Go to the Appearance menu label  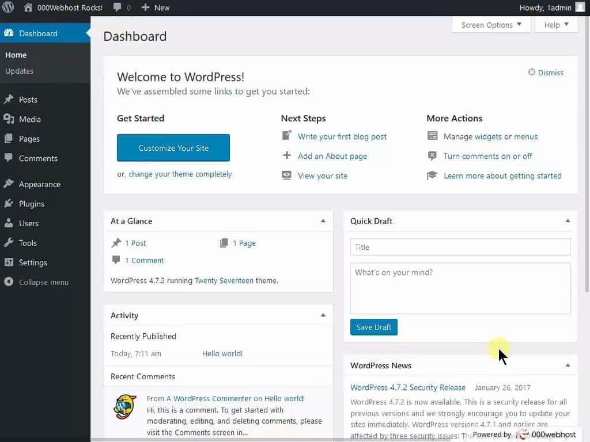tap(40, 184)
